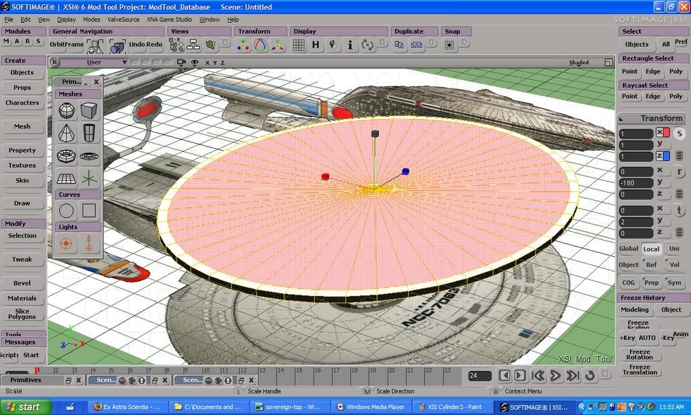Open the Display menu

[67, 20]
